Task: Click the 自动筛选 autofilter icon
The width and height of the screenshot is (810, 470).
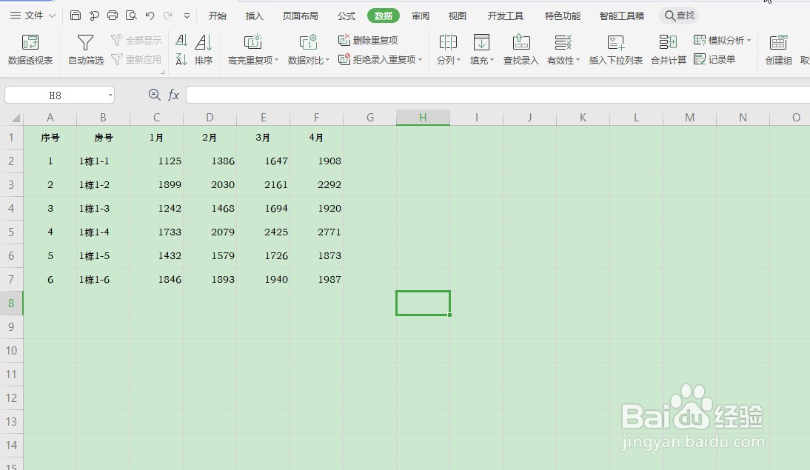Action: [x=85, y=50]
